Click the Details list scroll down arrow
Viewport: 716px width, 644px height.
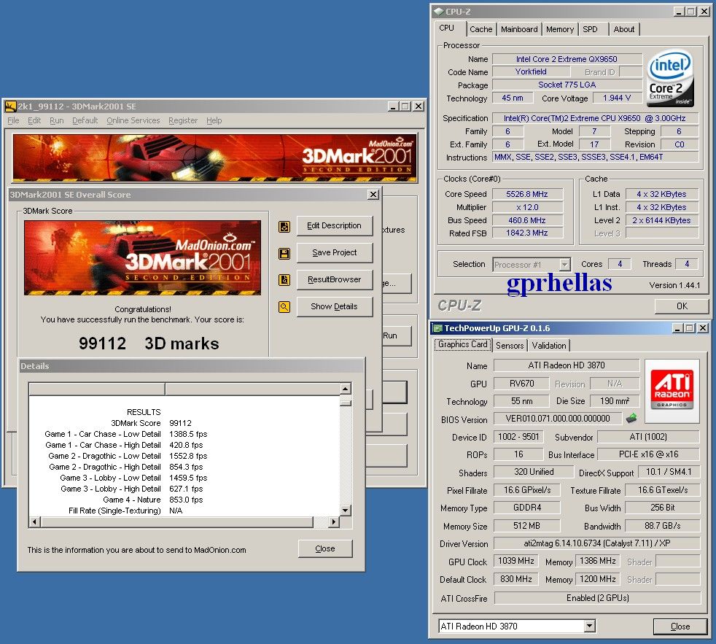pyautogui.click(x=346, y=511)
